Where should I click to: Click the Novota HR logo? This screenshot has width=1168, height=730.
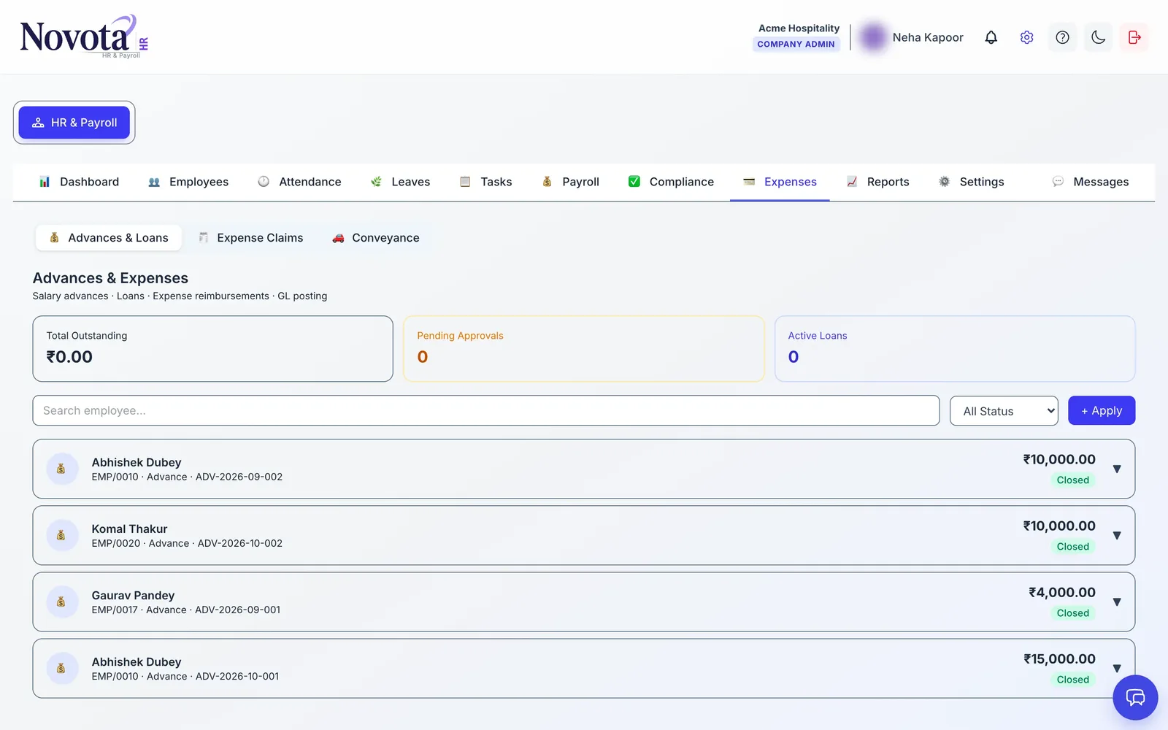(84, 36)
